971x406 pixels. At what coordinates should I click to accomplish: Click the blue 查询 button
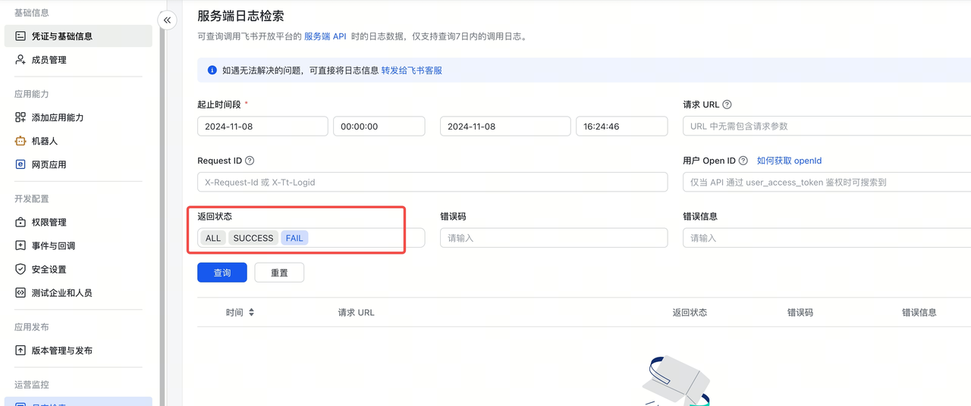point(222,273)
